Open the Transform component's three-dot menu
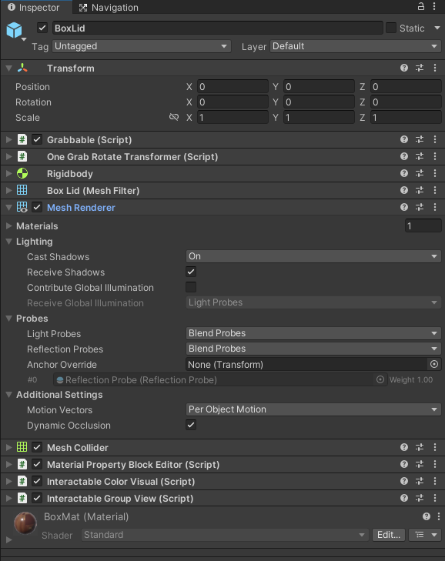Screen dimensions: 445x561 click(435, 68)
